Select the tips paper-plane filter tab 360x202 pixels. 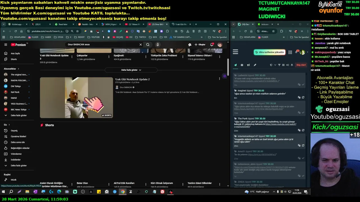[235, 65]
